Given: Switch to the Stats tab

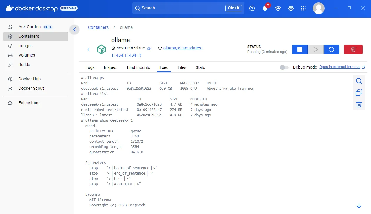Looking at the screenshot, I should tap(200, 67).
